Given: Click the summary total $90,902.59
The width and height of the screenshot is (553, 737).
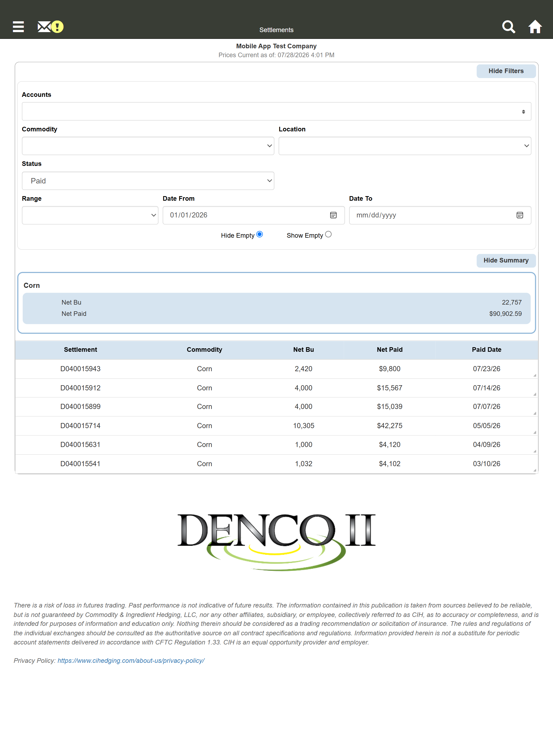Looking at the screenshot, I should tap(505, 314).
